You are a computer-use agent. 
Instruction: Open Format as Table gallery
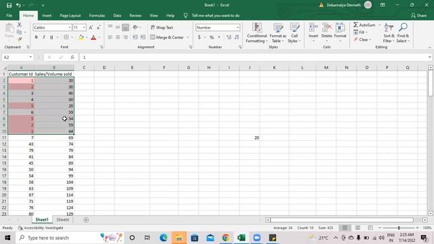(278, 33)
